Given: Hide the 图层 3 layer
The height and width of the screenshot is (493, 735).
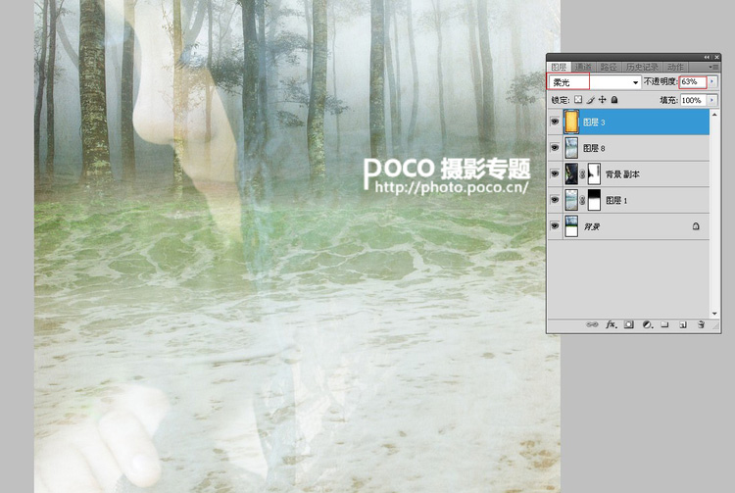Looking at the screenshot, I should 555,122.
